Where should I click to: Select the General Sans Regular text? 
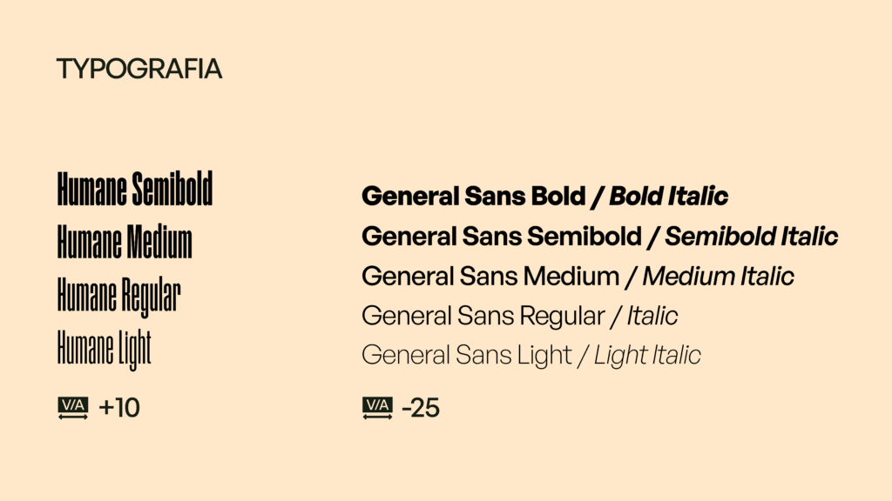click(483, 316)
